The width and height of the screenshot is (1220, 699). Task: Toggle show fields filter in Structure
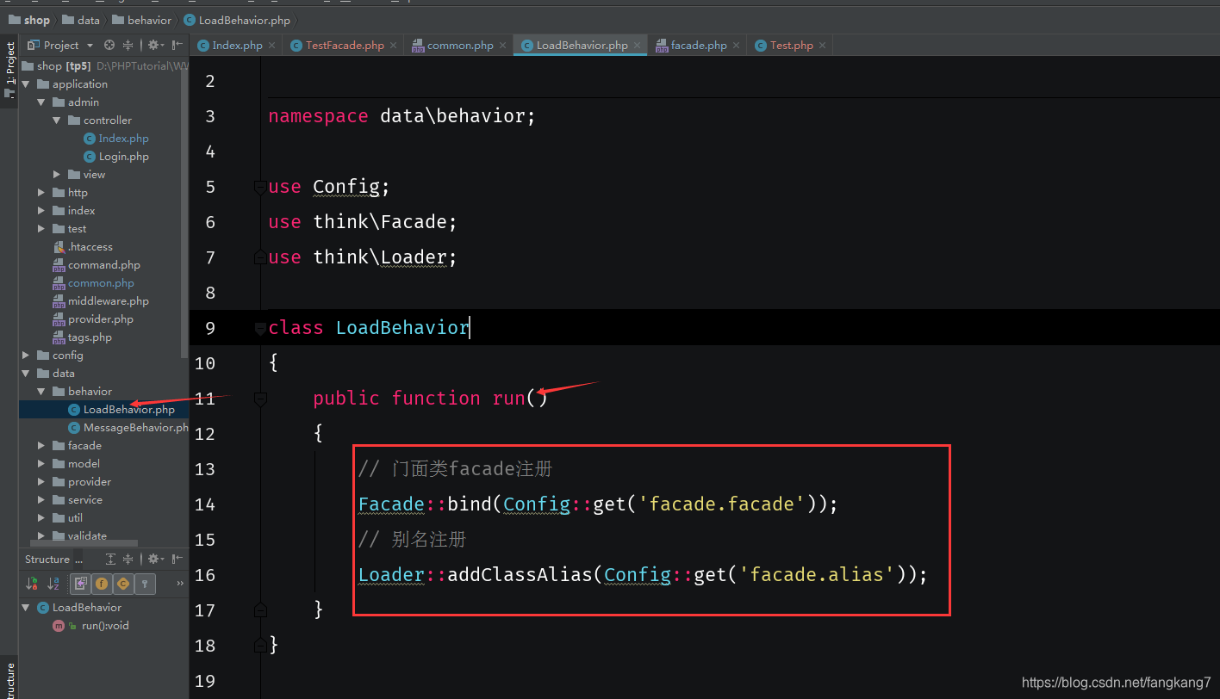[101, 583]
